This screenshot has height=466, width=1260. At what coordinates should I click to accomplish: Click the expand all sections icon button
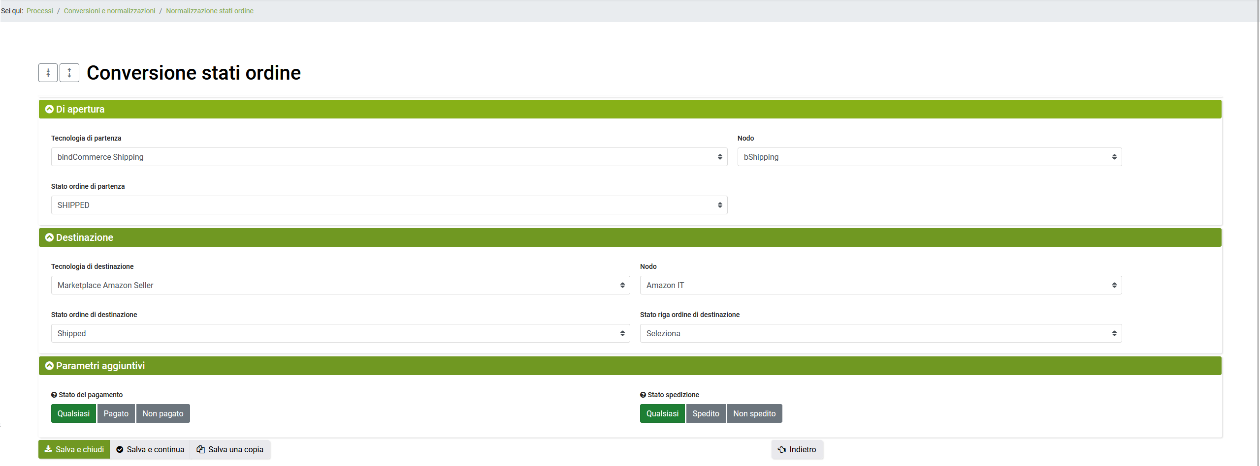[69, 73]
